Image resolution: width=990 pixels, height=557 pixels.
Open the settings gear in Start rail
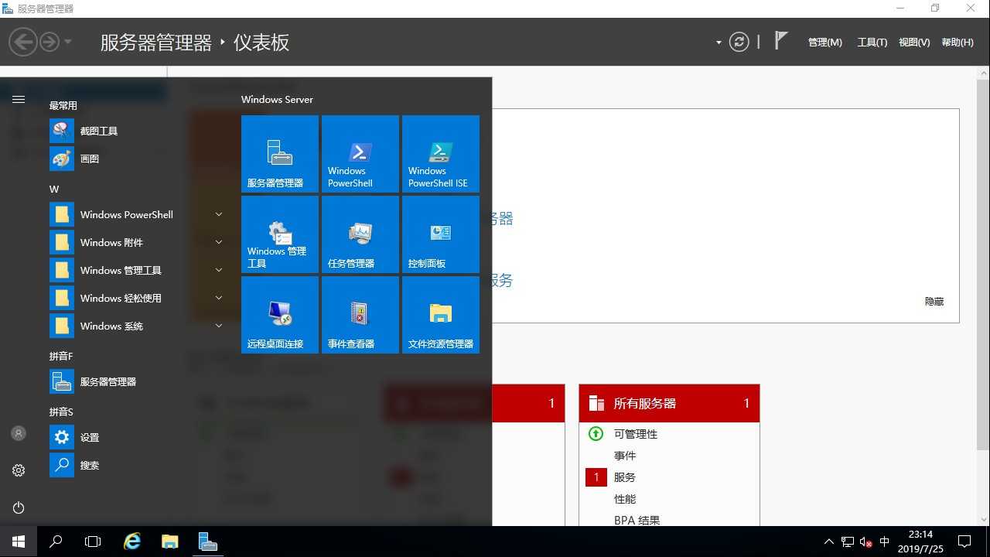(19, 470)
